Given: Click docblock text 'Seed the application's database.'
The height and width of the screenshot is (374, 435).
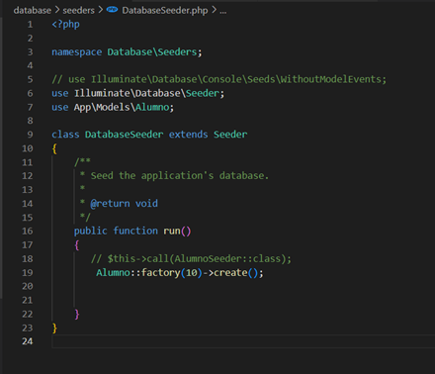Looking at the screenshot, I should click(x=180, y=176).
